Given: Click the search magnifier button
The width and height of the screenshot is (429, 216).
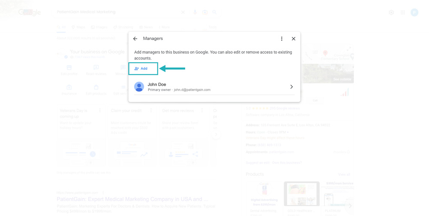Looking at the screenshot, I should (214, 12).
